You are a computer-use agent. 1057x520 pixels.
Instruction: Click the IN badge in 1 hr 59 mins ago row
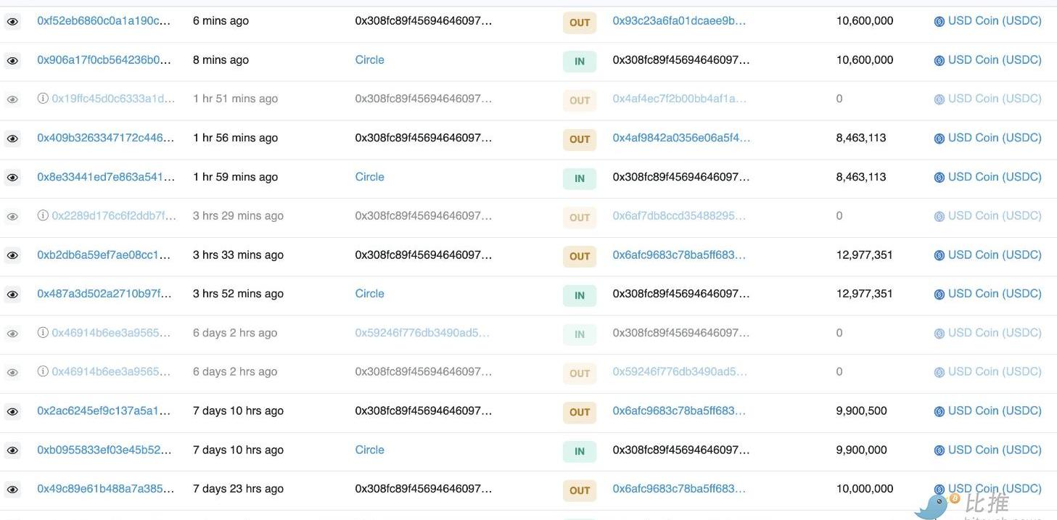point(579,178)
